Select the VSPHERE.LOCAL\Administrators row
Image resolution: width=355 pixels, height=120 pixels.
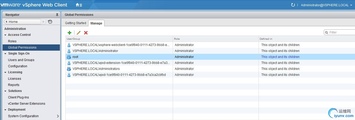[210, 69]
